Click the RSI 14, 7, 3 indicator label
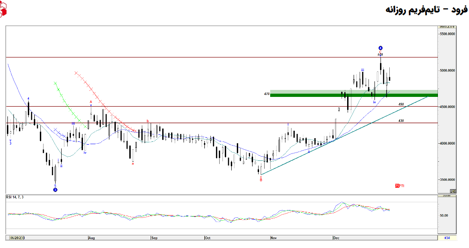 click(x=15, y=197)
